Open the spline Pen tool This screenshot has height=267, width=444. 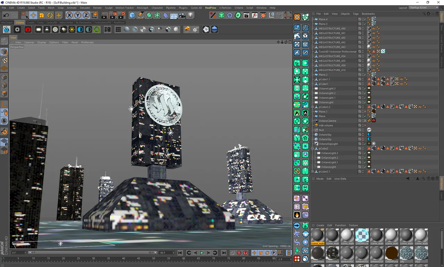[140, 15]
